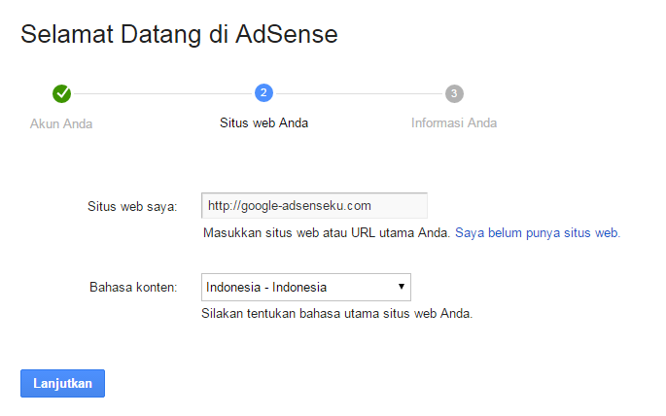Click the Bahasa konten label
666x416 pixels.
coord(133,287)
